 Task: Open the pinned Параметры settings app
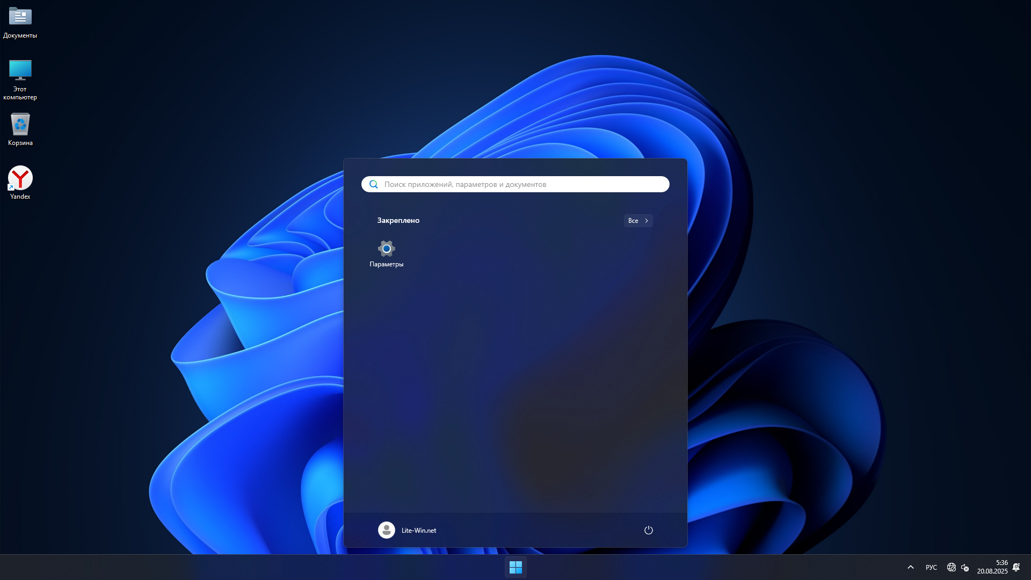(386, 249)
